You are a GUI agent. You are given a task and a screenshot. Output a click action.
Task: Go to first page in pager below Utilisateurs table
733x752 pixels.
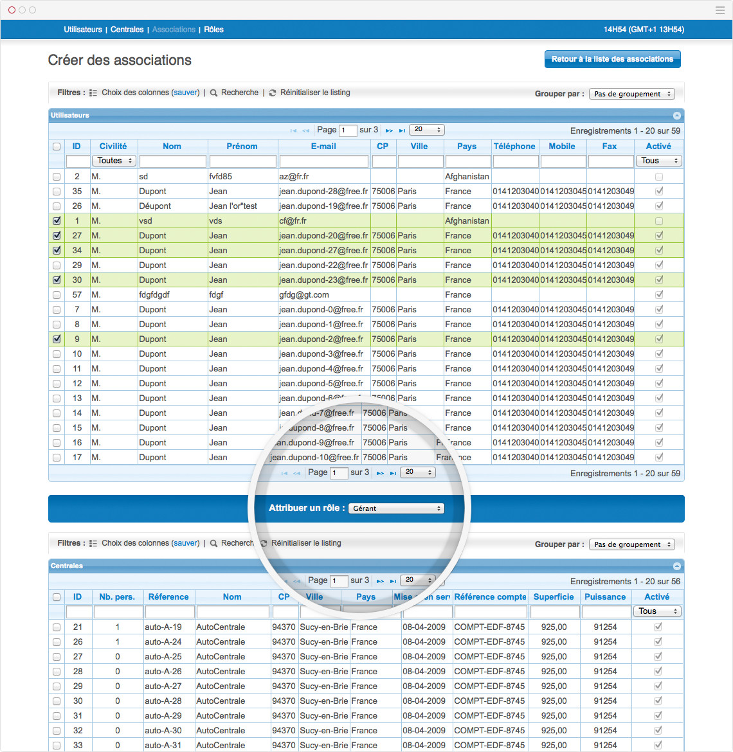pos(284,473)
